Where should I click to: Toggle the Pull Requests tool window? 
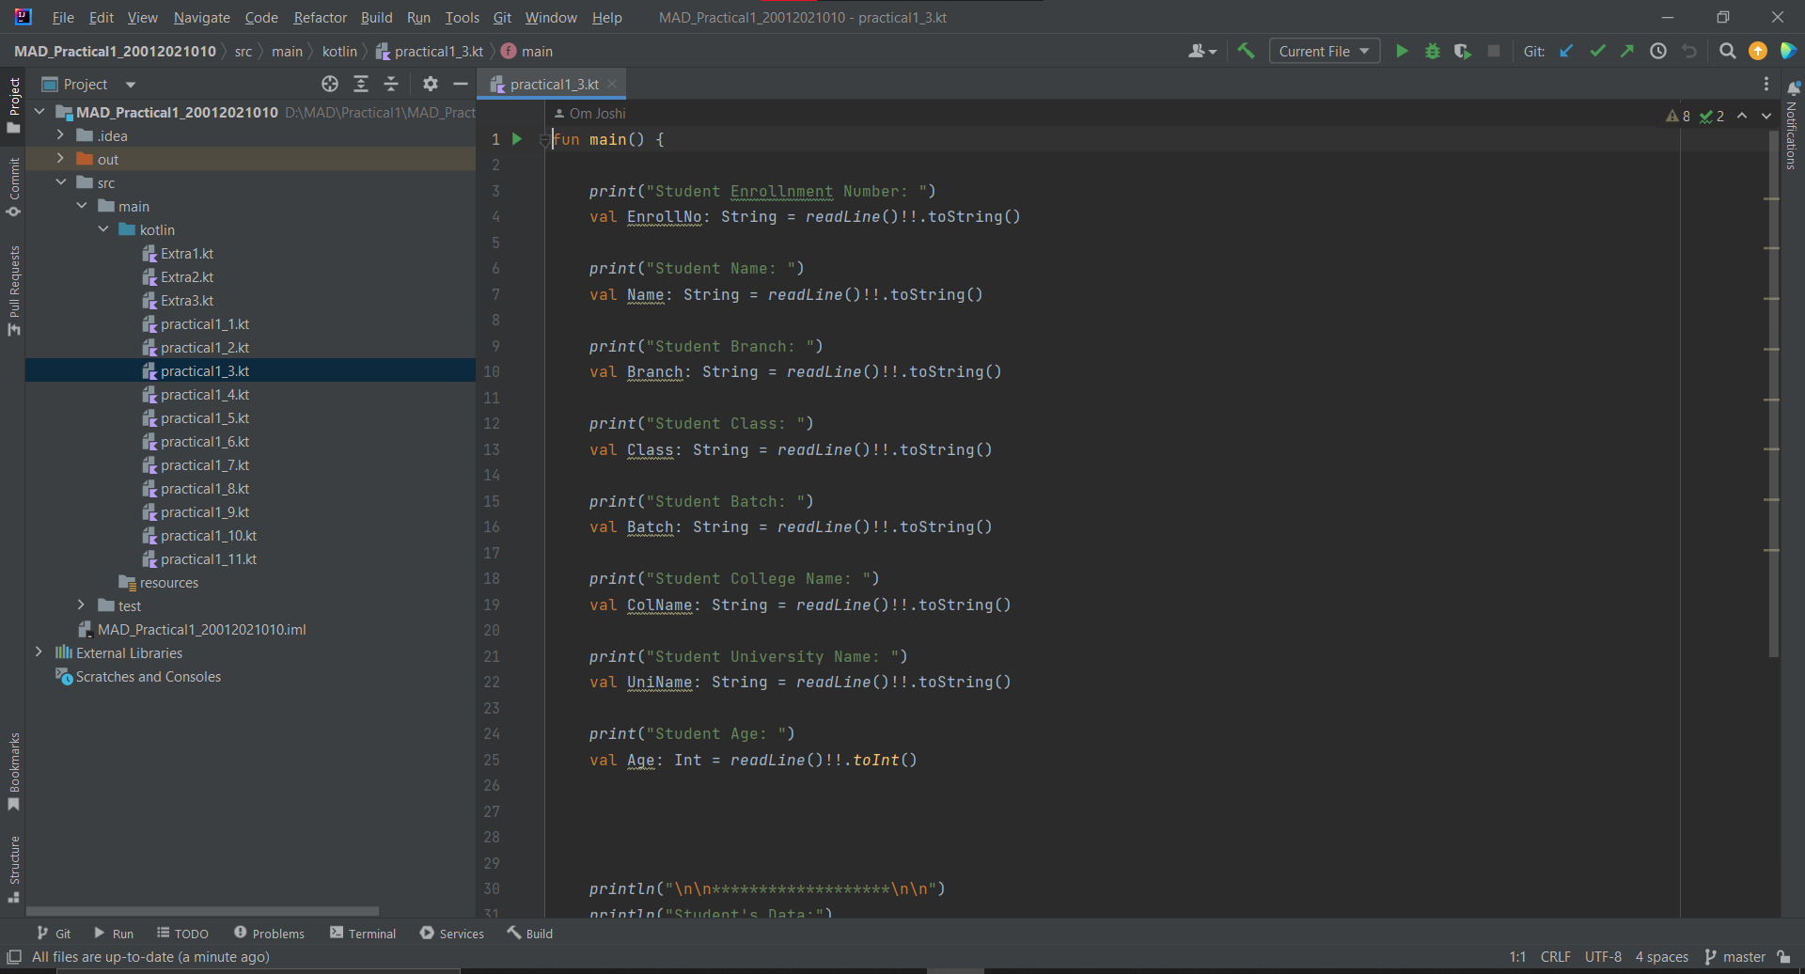tap(13, 291)
